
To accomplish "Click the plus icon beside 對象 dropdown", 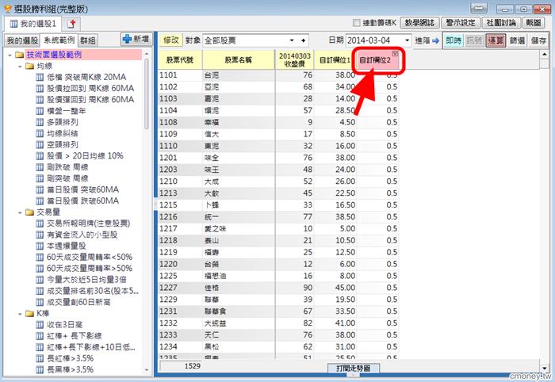I will 304,40.
